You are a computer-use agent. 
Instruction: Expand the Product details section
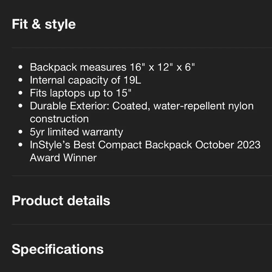(x=61, y=201)
